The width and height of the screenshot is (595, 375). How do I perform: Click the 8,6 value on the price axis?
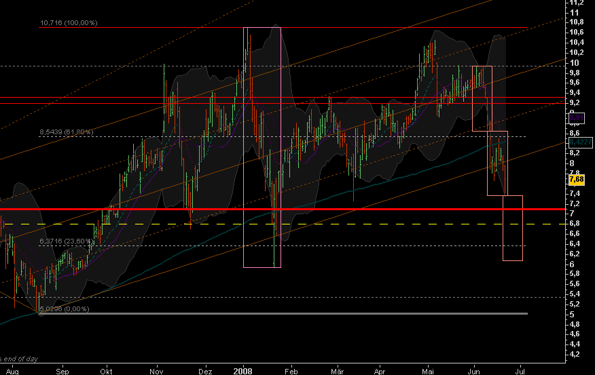(x=575, y=133)
